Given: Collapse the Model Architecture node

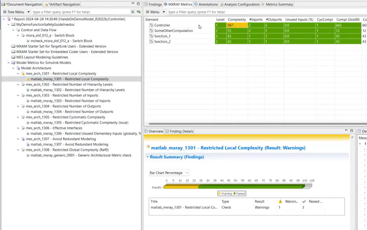Looking at the screenshot, I should click(13, 68).
